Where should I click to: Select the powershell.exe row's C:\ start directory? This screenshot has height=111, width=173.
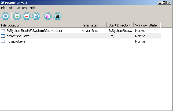click(x=111, y=36)
